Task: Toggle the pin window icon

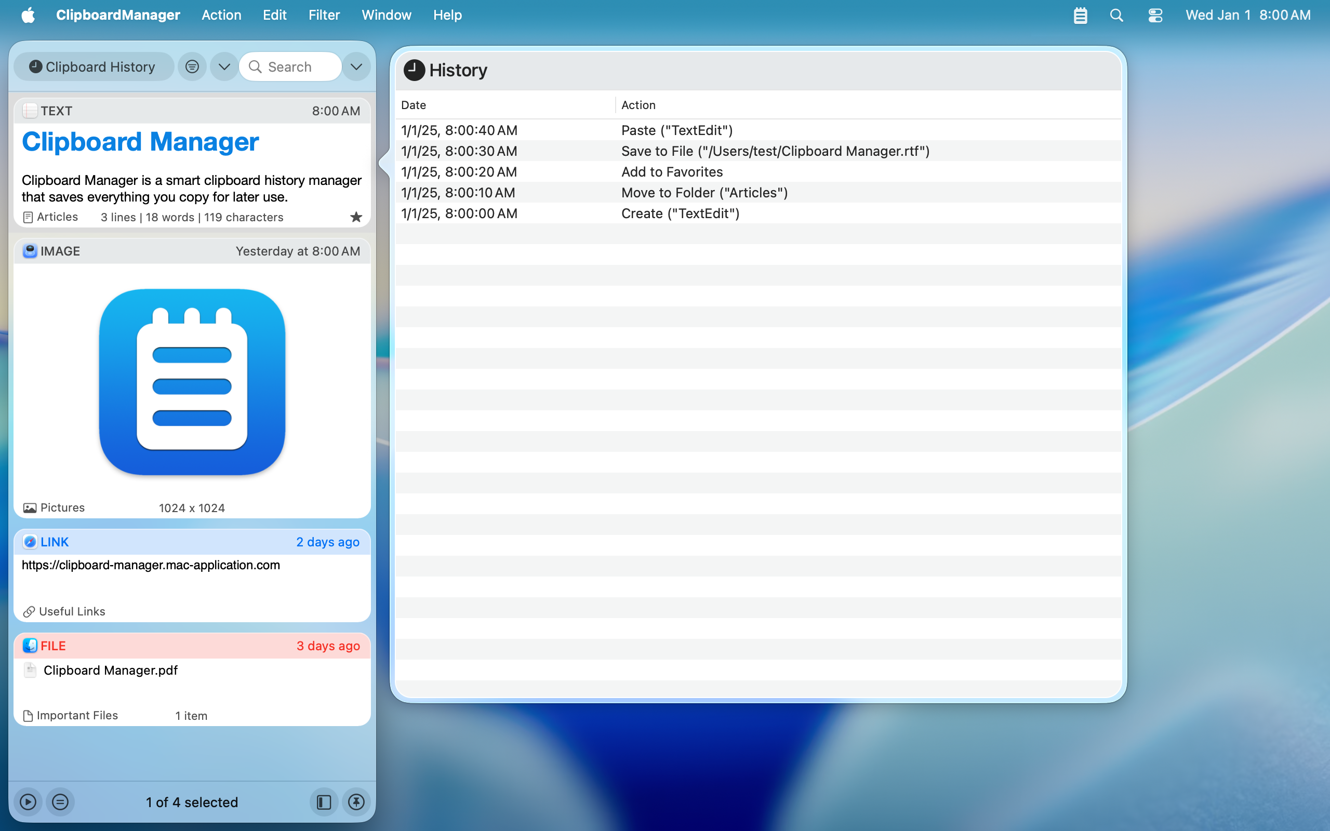Action: coord(356,802)
